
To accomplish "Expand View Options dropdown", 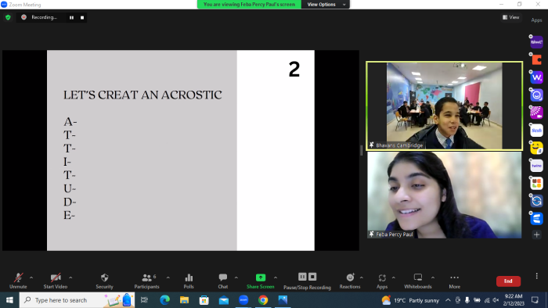I will click(x=326, y=5).
